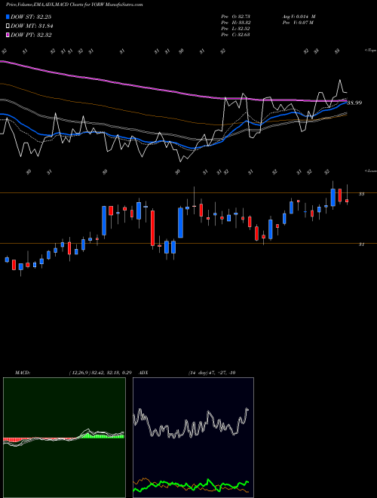Click the 'Pre O: 32.73' value
377x498 pixels.
[x=235, y=17]
